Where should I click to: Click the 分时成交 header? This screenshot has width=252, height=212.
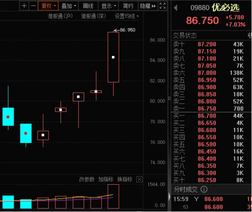[x=186, y=190]
